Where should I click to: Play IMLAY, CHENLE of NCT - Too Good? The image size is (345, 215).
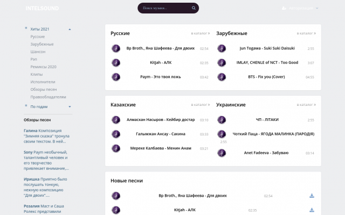click(222, 63)
